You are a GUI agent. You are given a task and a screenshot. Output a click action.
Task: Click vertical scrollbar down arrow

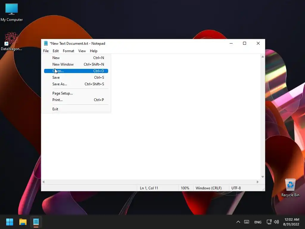point(263,177)
